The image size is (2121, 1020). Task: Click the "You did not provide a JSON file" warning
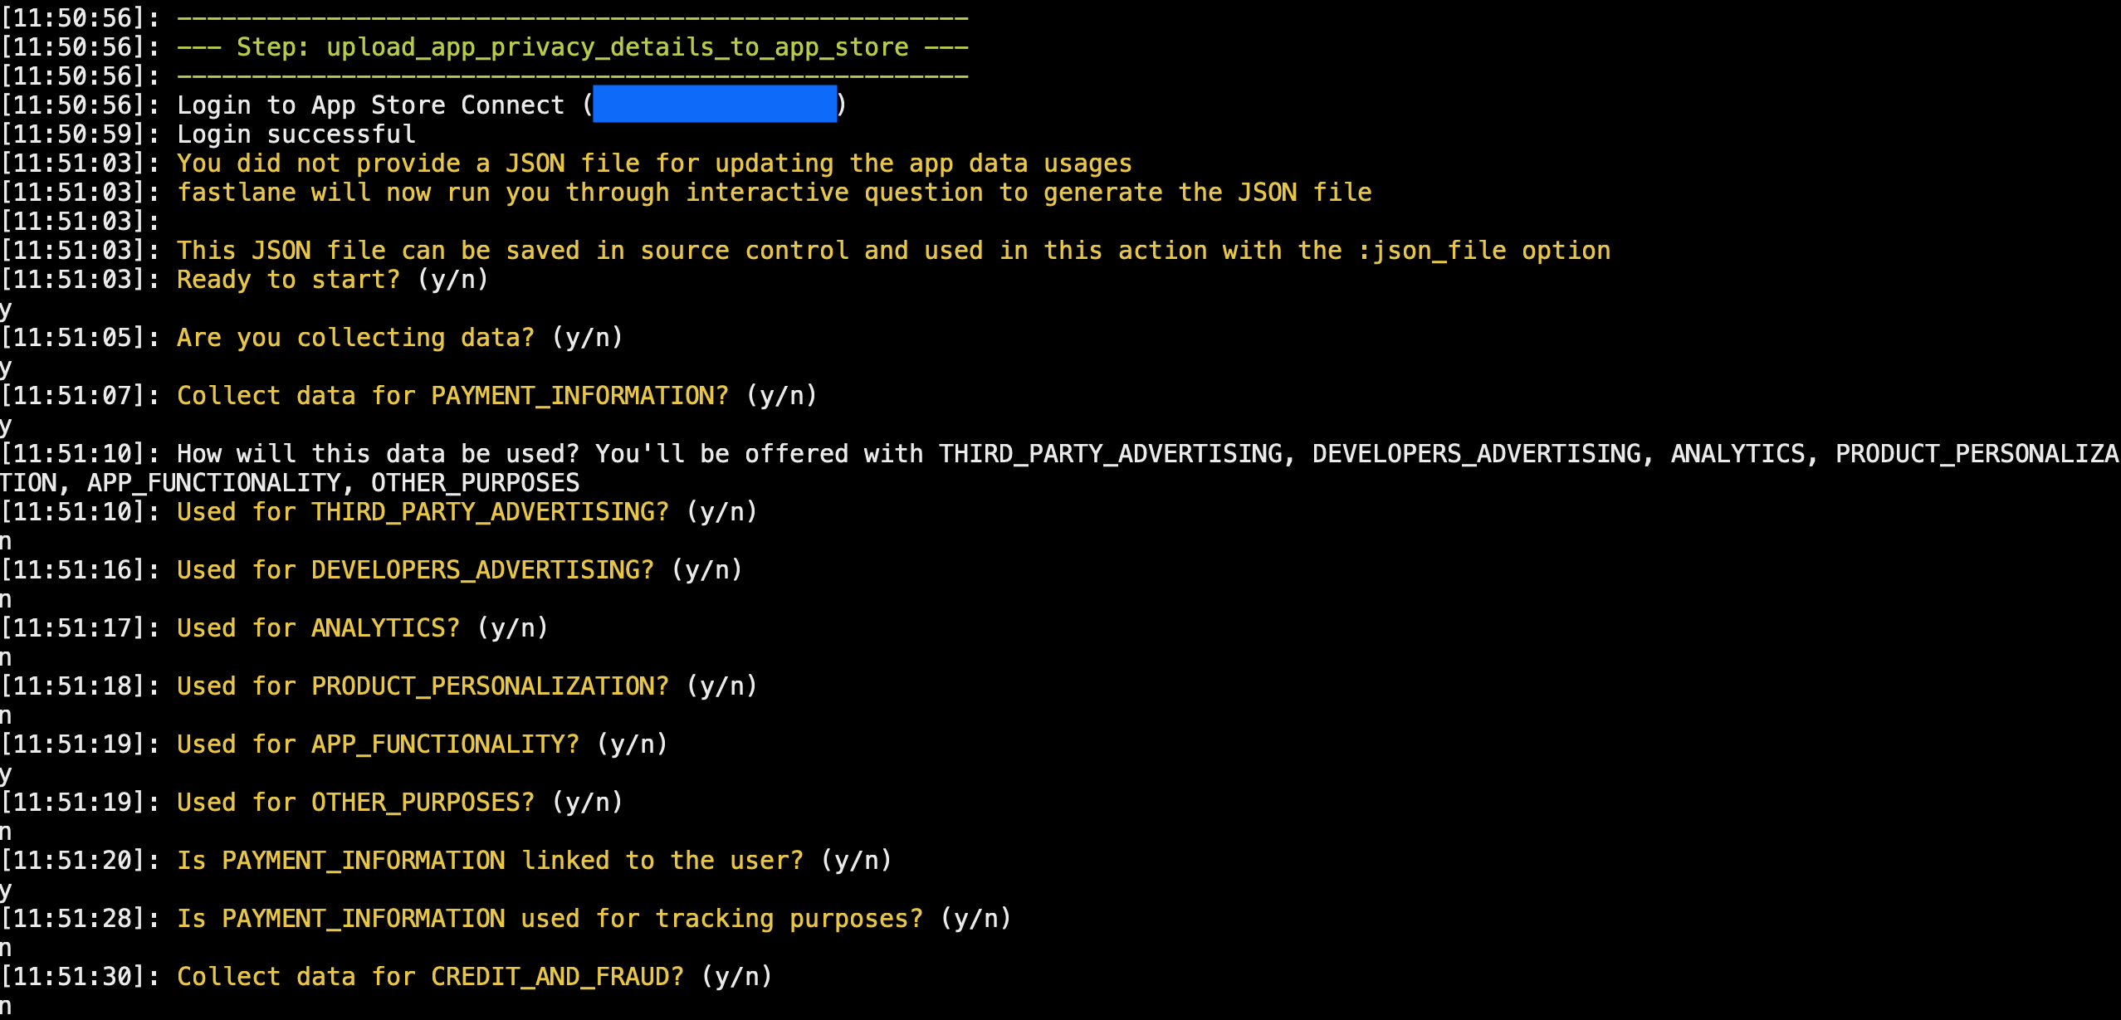pyautogui.click(x=654, y=163)
